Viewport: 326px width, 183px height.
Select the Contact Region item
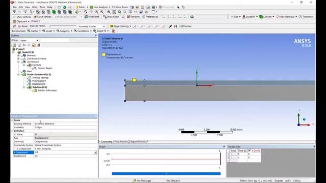(x=45, y=68)
